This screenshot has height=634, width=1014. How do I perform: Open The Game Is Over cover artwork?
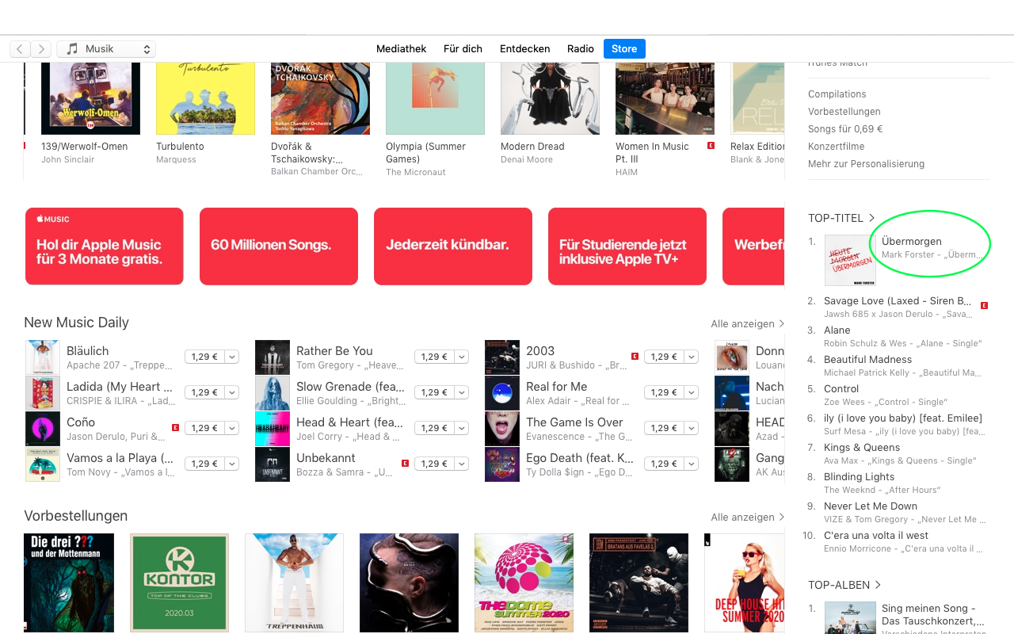pyautogui.click(x=501, y=429)
